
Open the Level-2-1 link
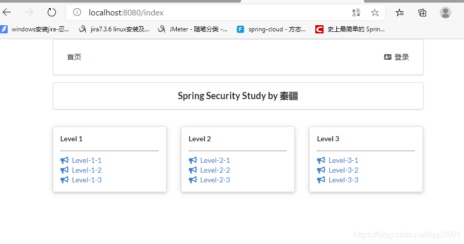tap(215, 160)
